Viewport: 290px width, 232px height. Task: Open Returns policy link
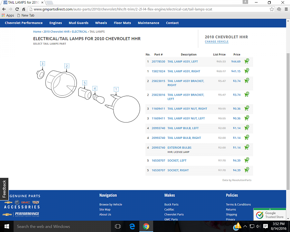pos(231,210)
